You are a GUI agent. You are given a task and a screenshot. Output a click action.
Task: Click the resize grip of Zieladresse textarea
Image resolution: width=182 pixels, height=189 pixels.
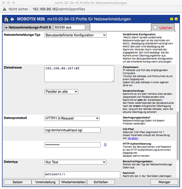[113, 81]
